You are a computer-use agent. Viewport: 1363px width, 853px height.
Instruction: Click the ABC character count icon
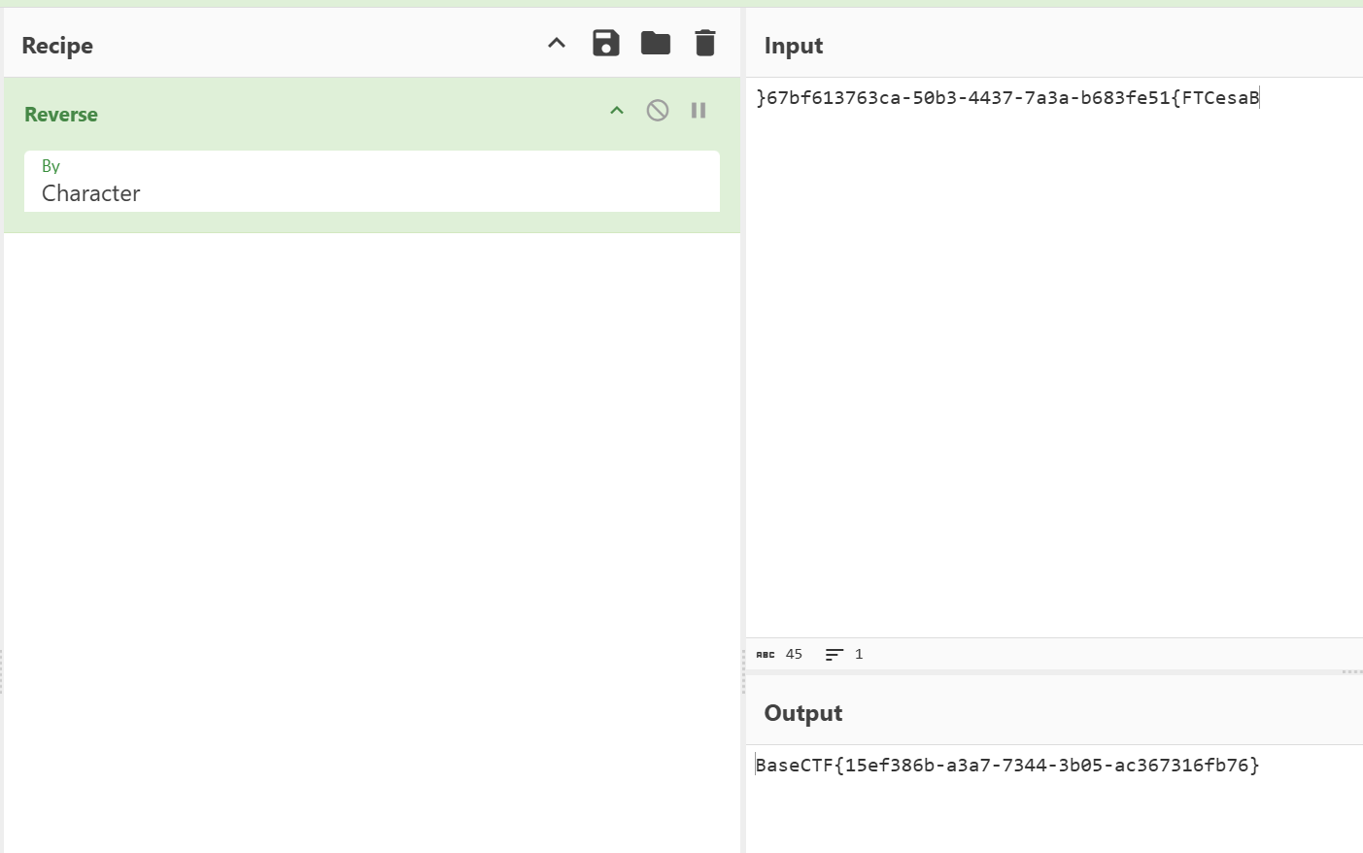[766, 655]
